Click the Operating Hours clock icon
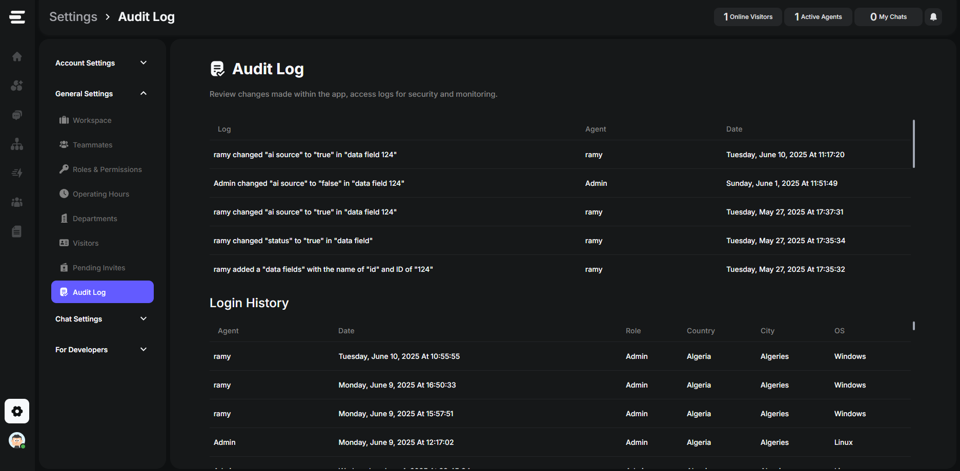The height and width of the screenshot is (471, 960). 64,194
